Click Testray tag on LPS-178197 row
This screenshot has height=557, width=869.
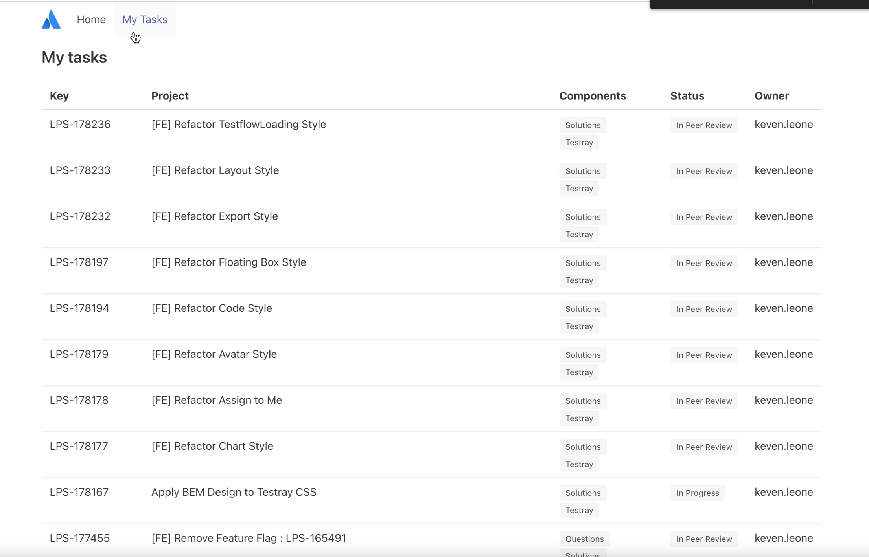tap(579, 280)
